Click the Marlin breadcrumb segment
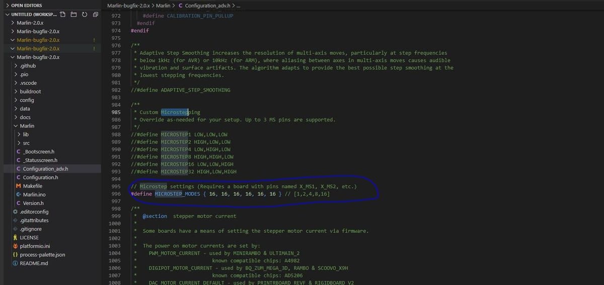 point(163,6)
